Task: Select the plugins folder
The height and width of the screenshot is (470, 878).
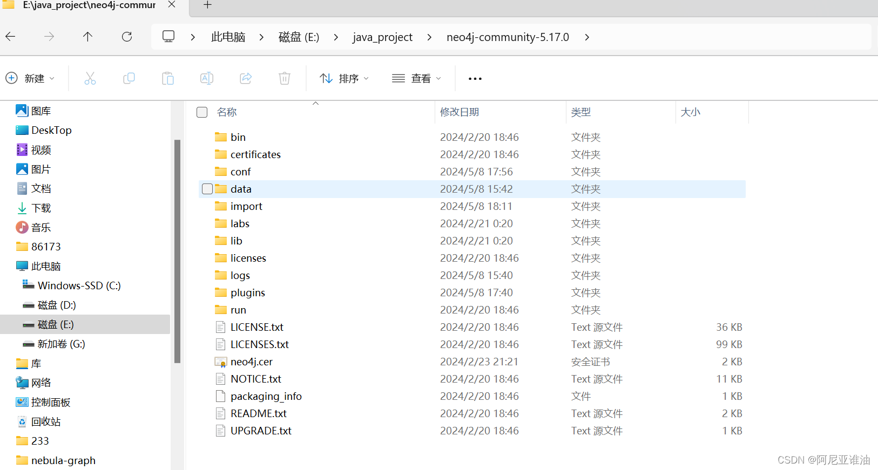Action: [x=247, y=292]
